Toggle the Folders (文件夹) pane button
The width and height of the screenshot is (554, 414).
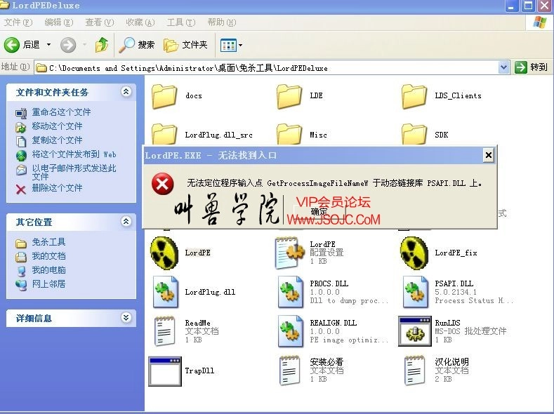[185, 45]
